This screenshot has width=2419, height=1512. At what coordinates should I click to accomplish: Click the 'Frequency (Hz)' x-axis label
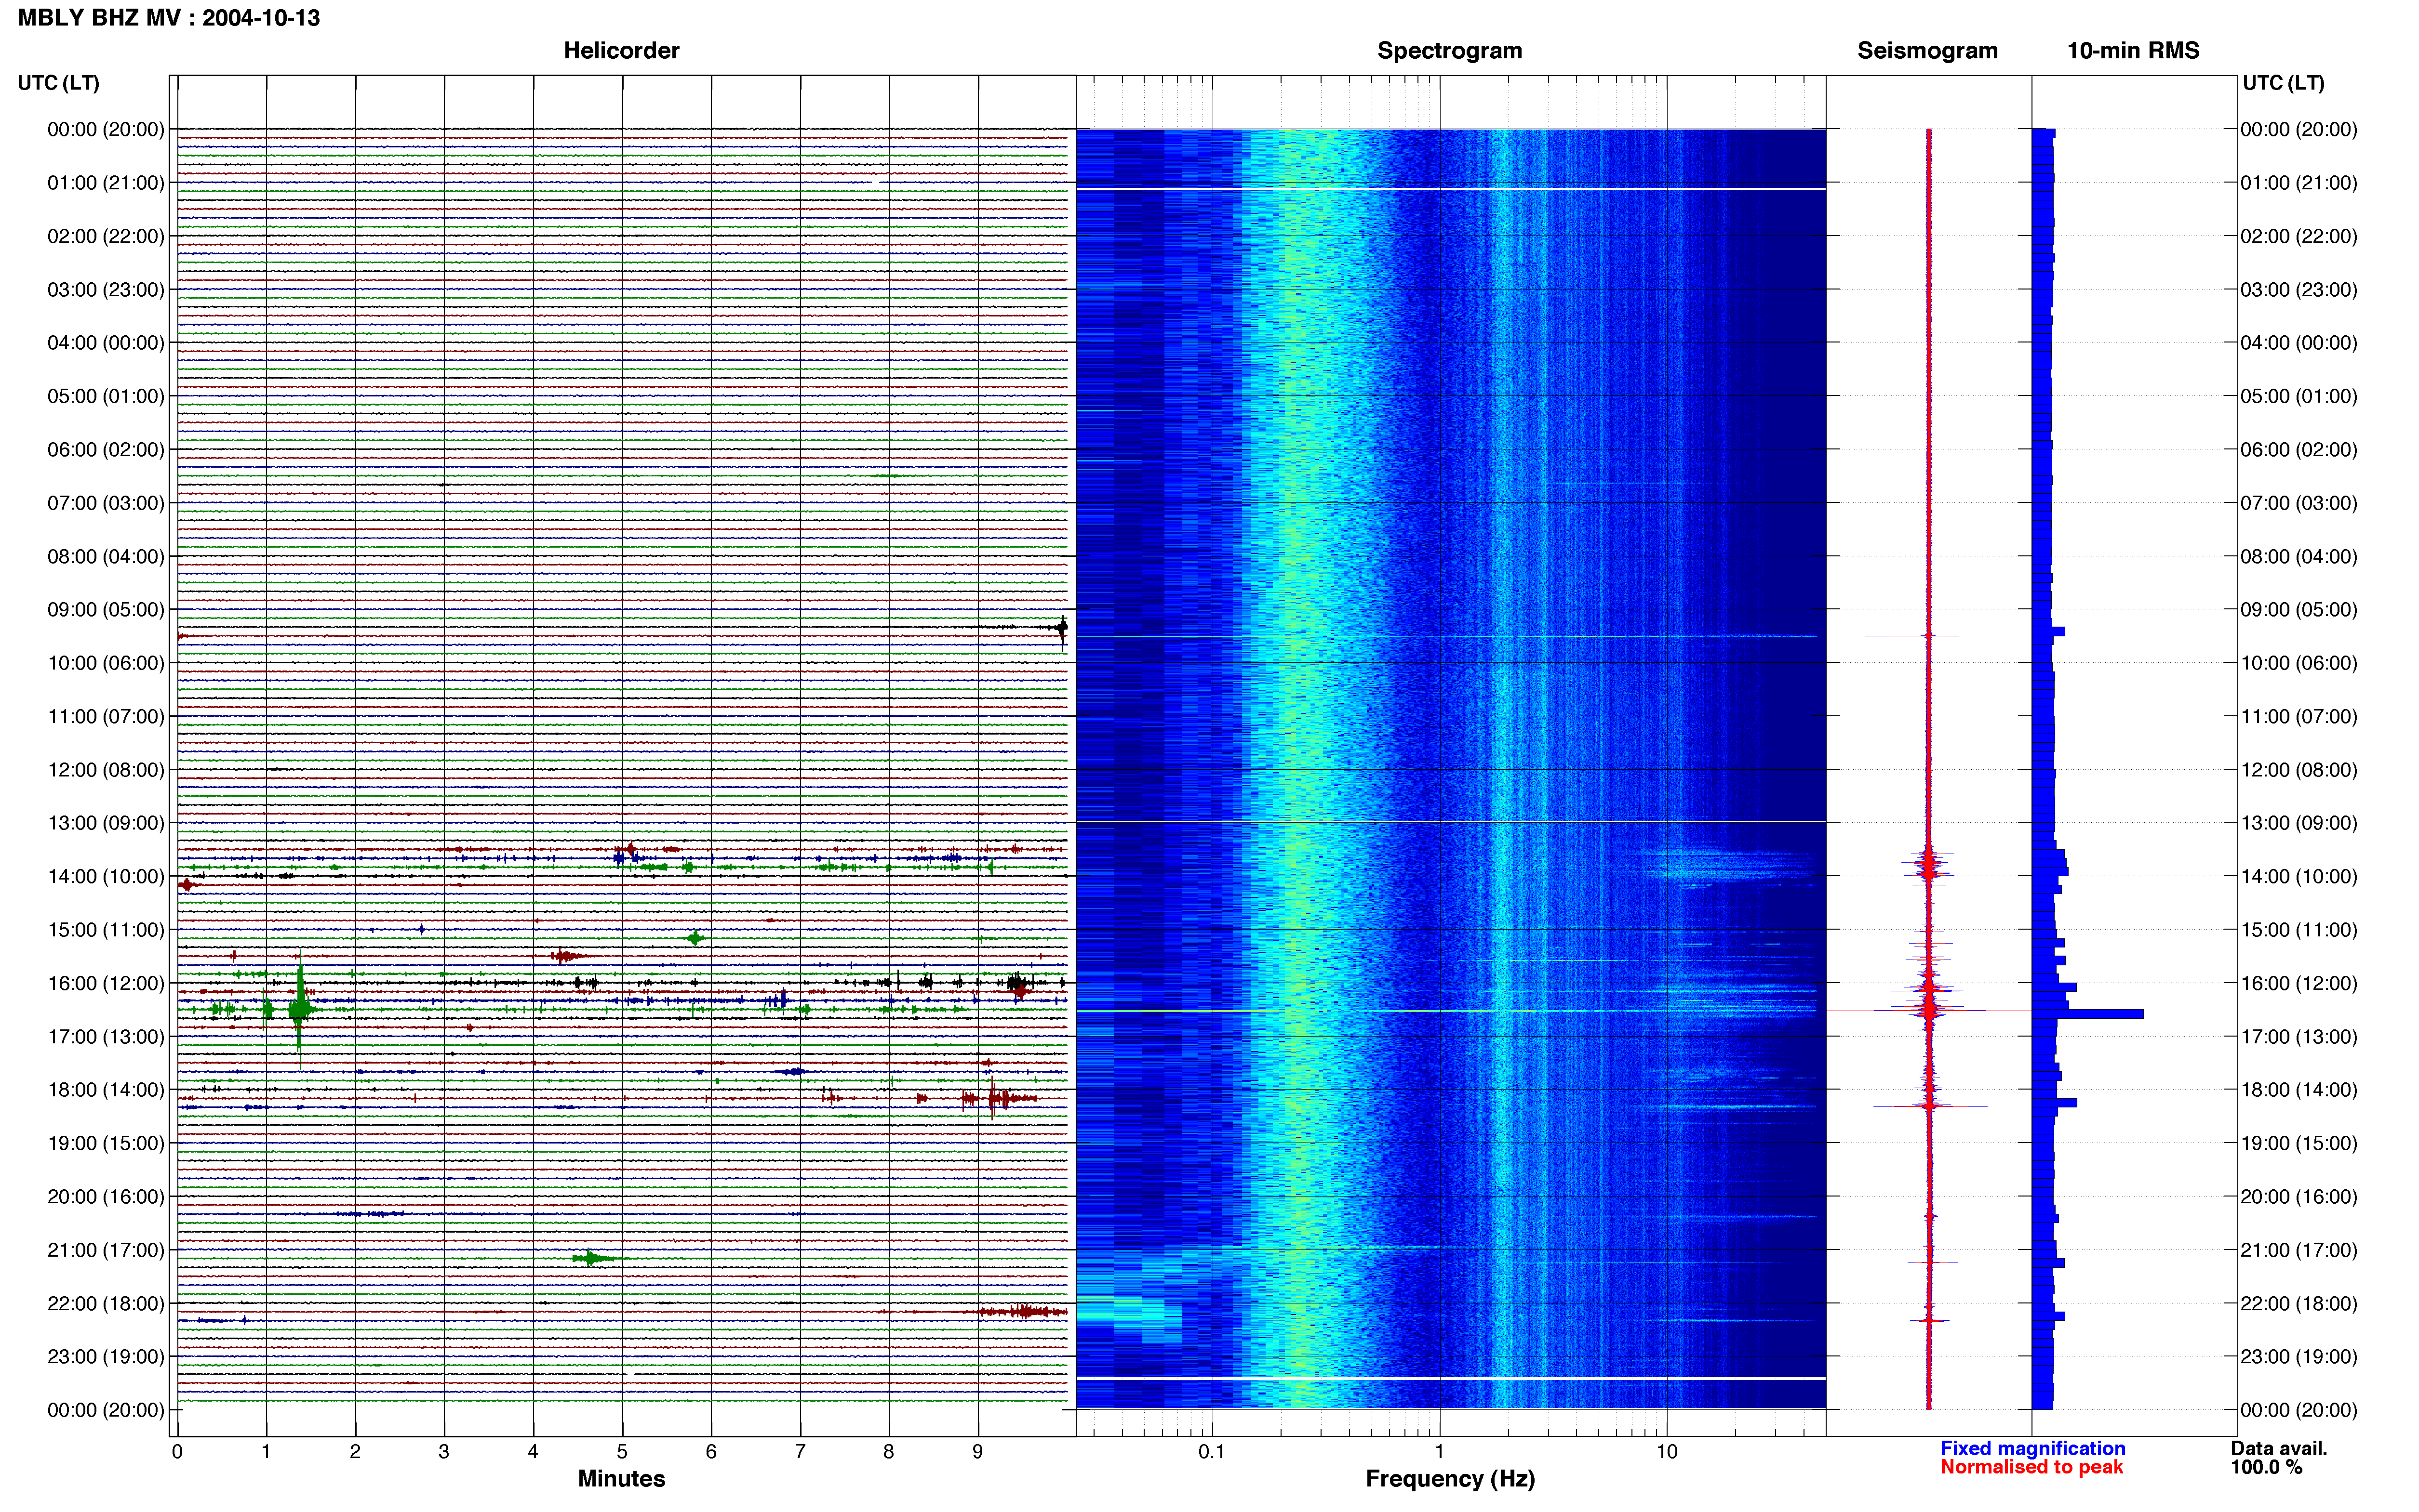(x=1450, y=1479)
